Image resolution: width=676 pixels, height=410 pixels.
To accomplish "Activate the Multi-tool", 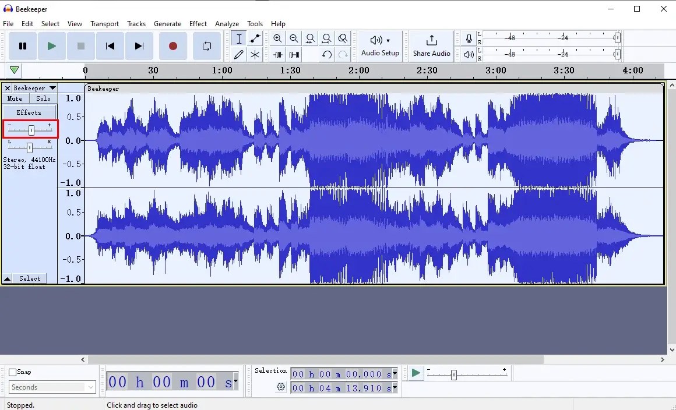I will [255, 54].
